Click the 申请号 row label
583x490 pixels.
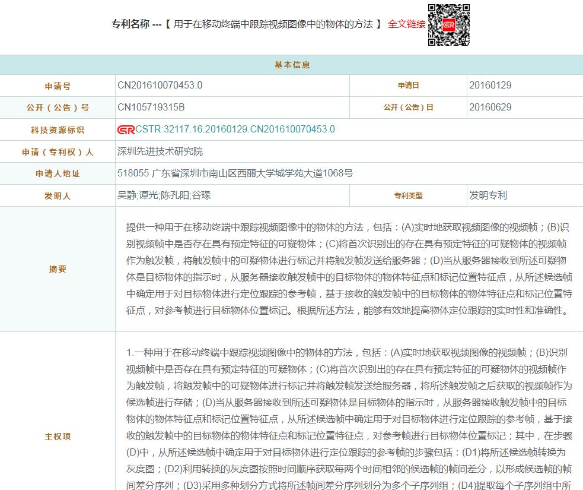tap(58, 86)
